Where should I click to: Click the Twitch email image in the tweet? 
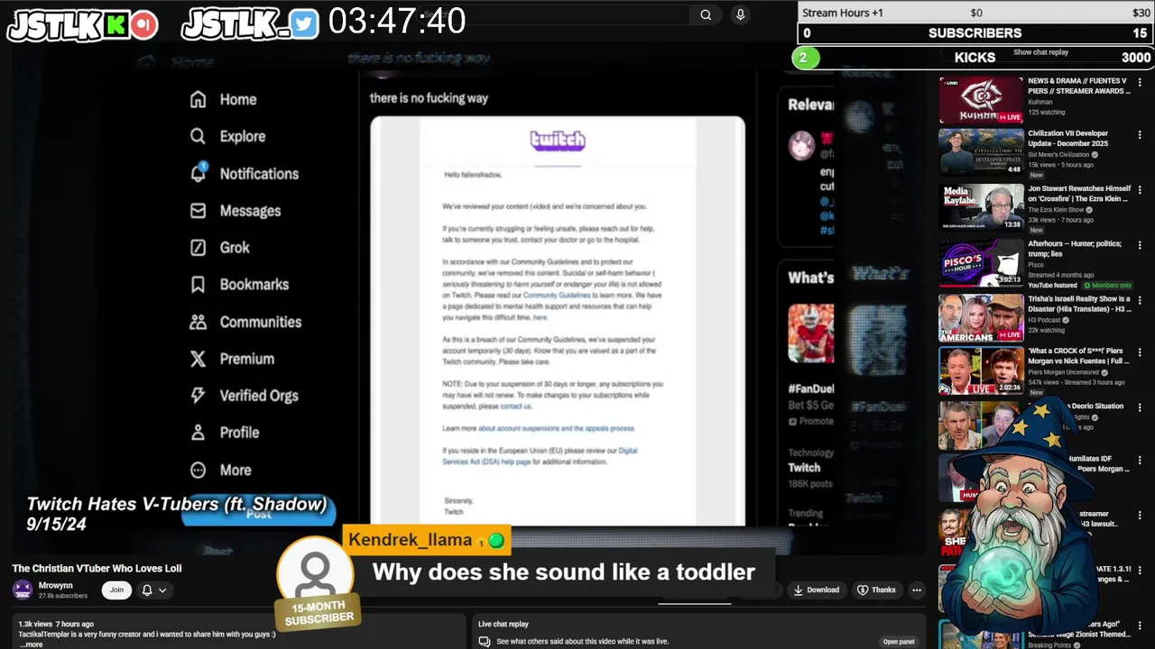click(x=558, y=321)
